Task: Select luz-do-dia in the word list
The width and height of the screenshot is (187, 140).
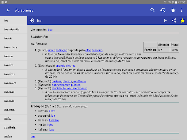Action: [x=14, y=29]
